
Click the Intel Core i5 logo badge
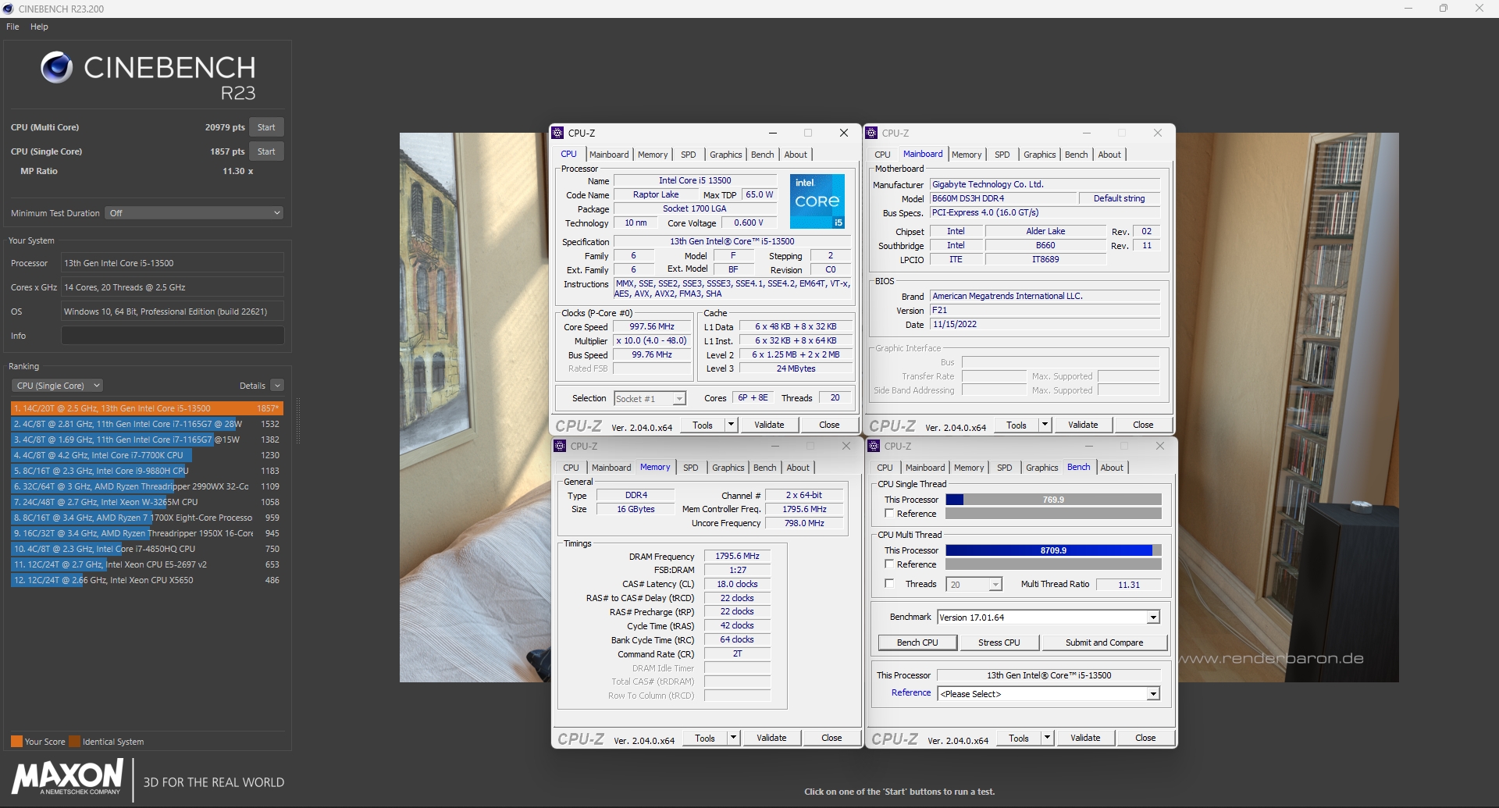click(x=817, y=201)
